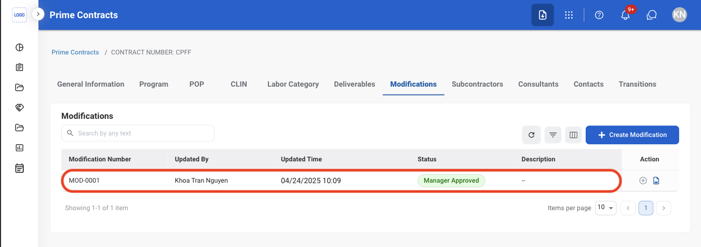This screenshot has height=247, width=701.
Task: Open the Items per page dropdown
Action: (605, 208)
